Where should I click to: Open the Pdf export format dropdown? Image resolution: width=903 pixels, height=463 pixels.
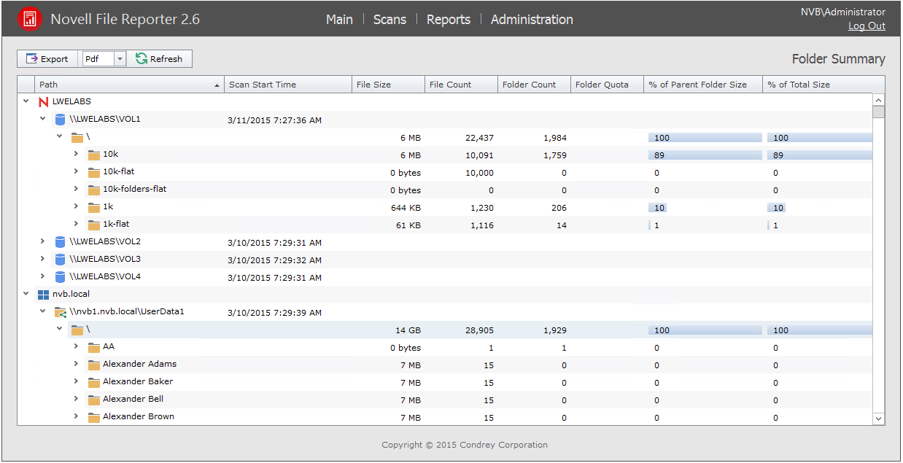[120, 59]
